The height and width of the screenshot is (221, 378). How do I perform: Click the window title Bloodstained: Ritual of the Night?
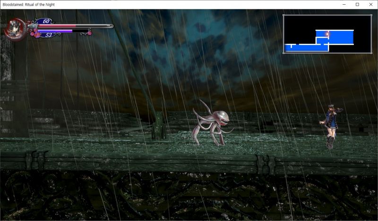click(28, 5)
